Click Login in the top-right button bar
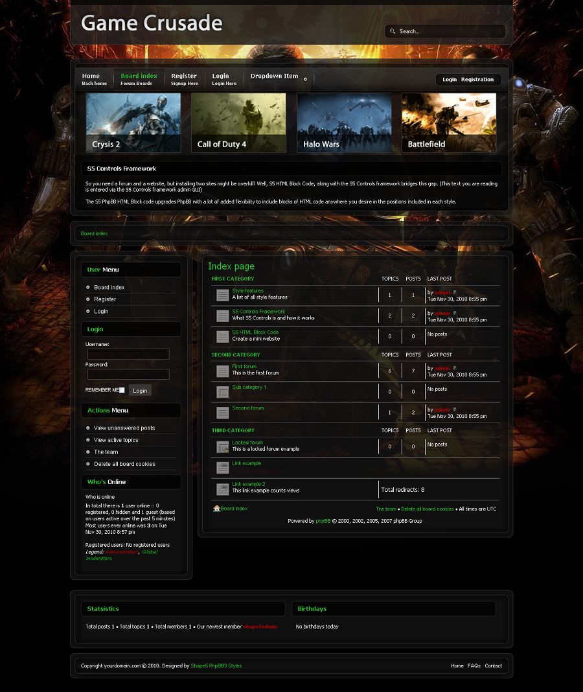This screenshot has height=692, width=583. pos(450,80)
